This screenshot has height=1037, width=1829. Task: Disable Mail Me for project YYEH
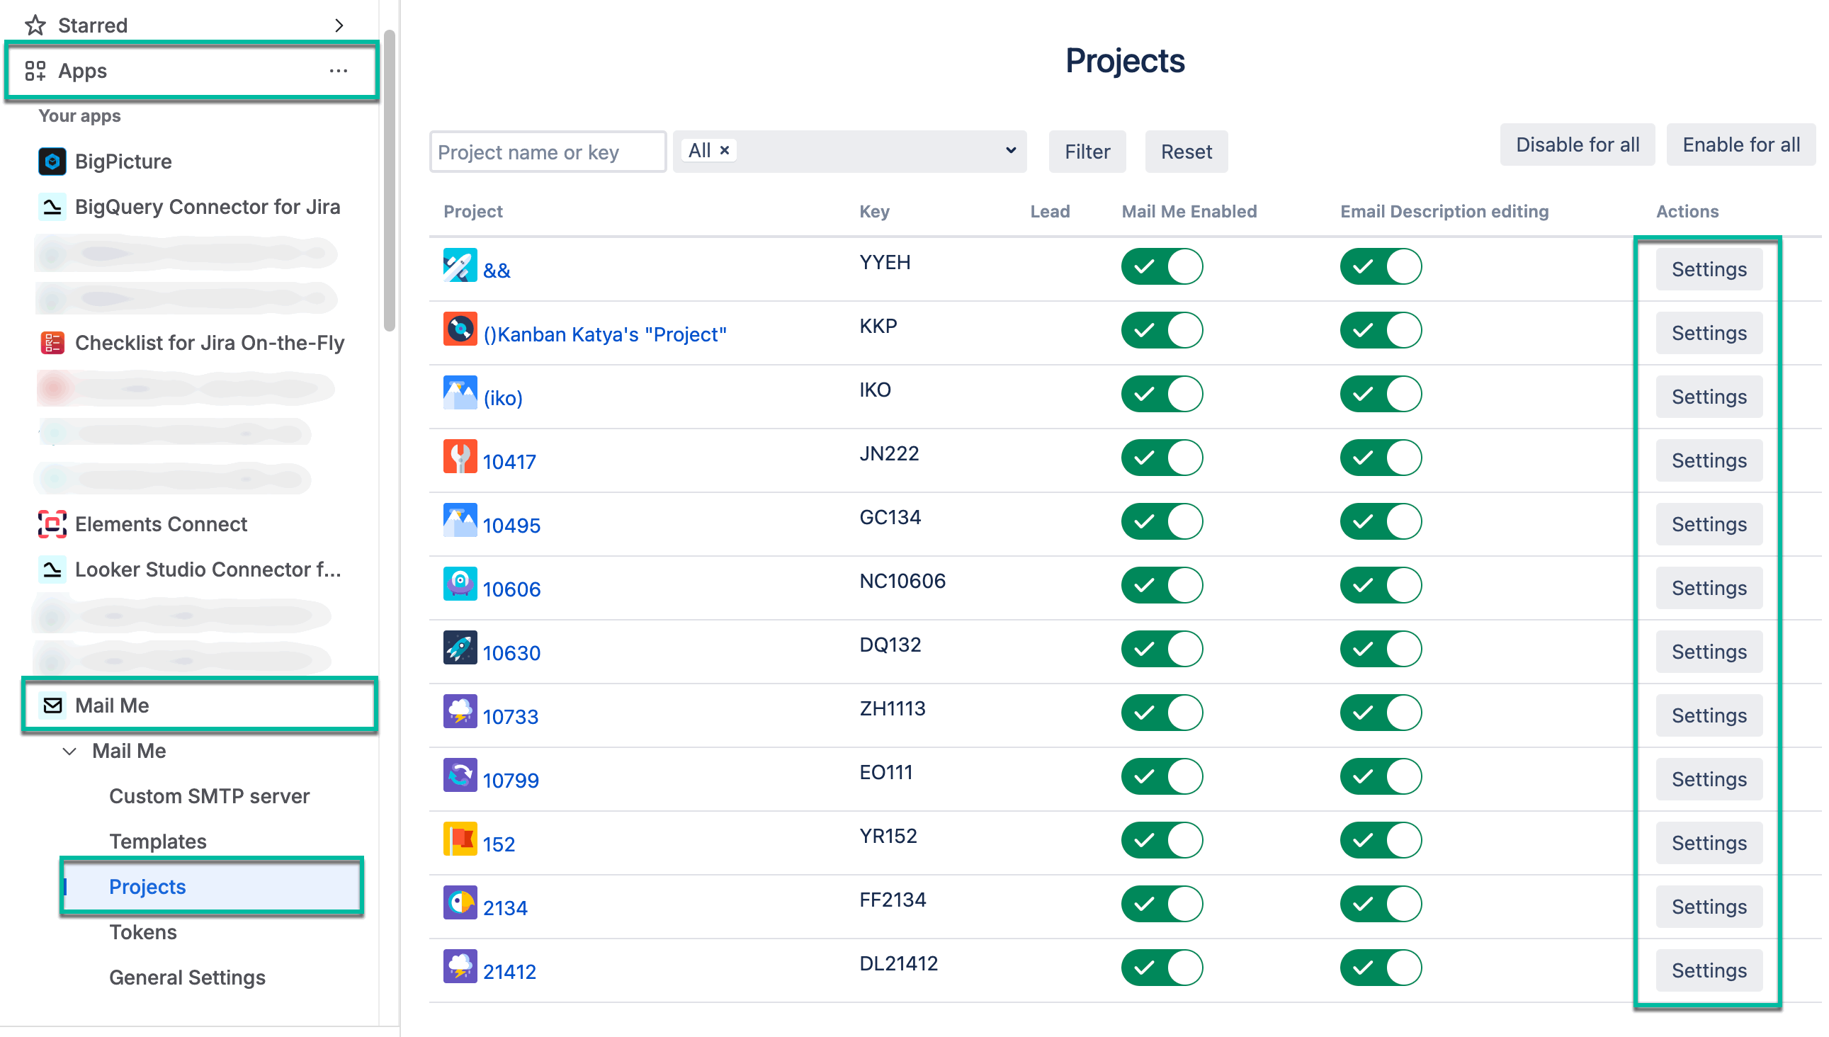1162,266
